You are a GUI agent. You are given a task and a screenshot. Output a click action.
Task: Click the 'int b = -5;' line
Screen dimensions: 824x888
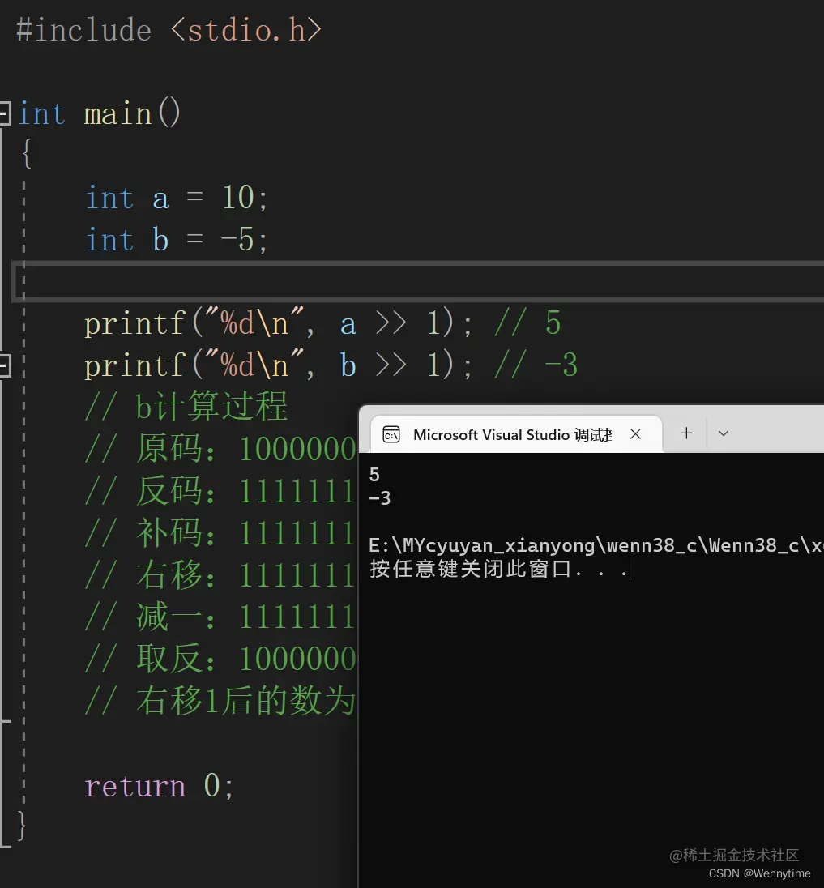coord(176,240)
